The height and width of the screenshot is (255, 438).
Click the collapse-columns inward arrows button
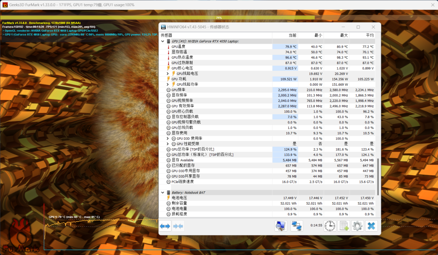pyautogui.click(x=178, y=226)
